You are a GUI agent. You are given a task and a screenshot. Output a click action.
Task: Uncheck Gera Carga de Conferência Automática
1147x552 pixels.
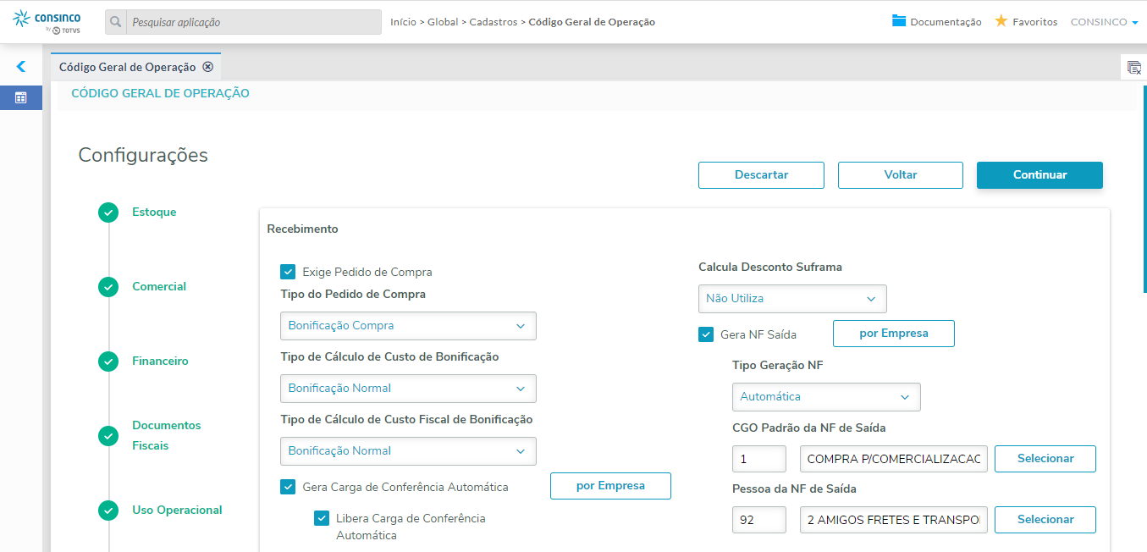[x=288, y=487]
